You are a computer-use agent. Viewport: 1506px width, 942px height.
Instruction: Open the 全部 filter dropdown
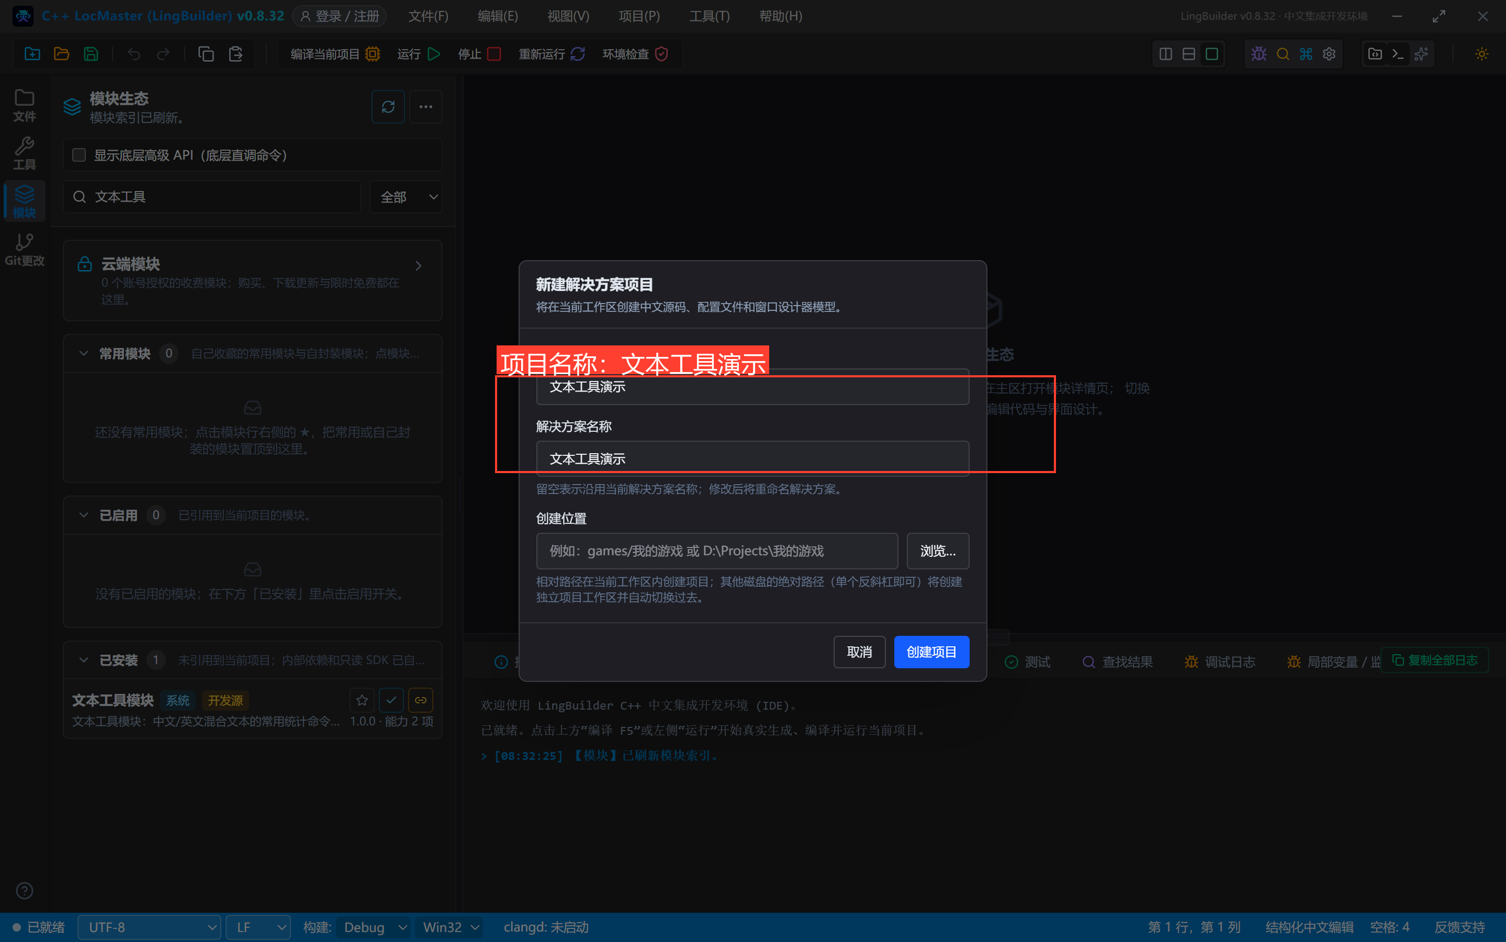(406, 197)
